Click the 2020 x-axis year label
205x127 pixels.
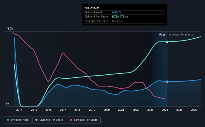coord(107,110)
